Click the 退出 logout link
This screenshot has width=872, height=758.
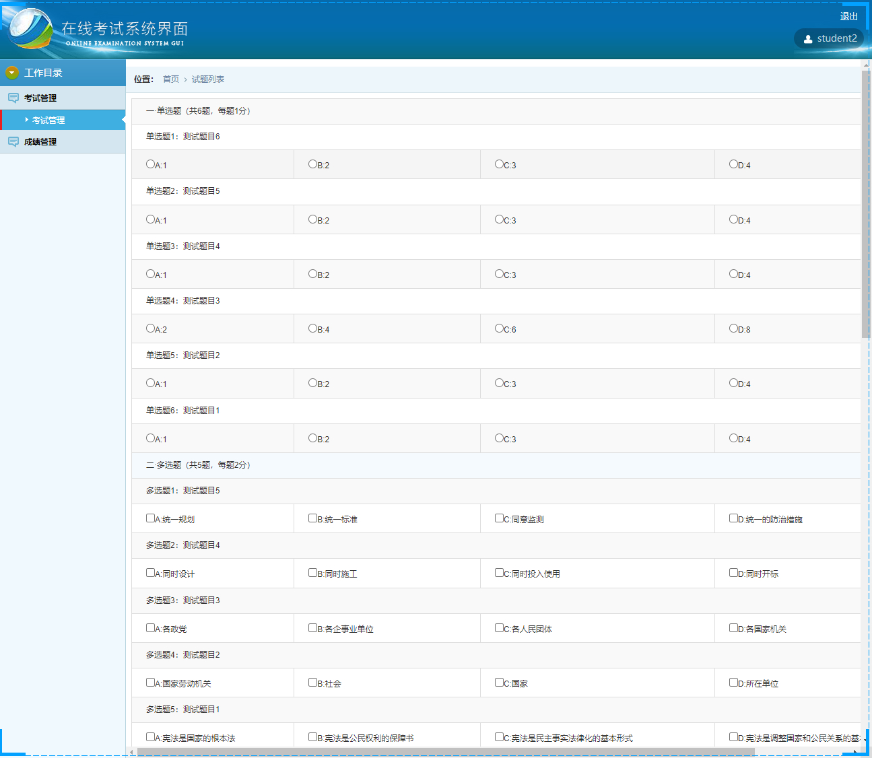(x=848, y=16)
